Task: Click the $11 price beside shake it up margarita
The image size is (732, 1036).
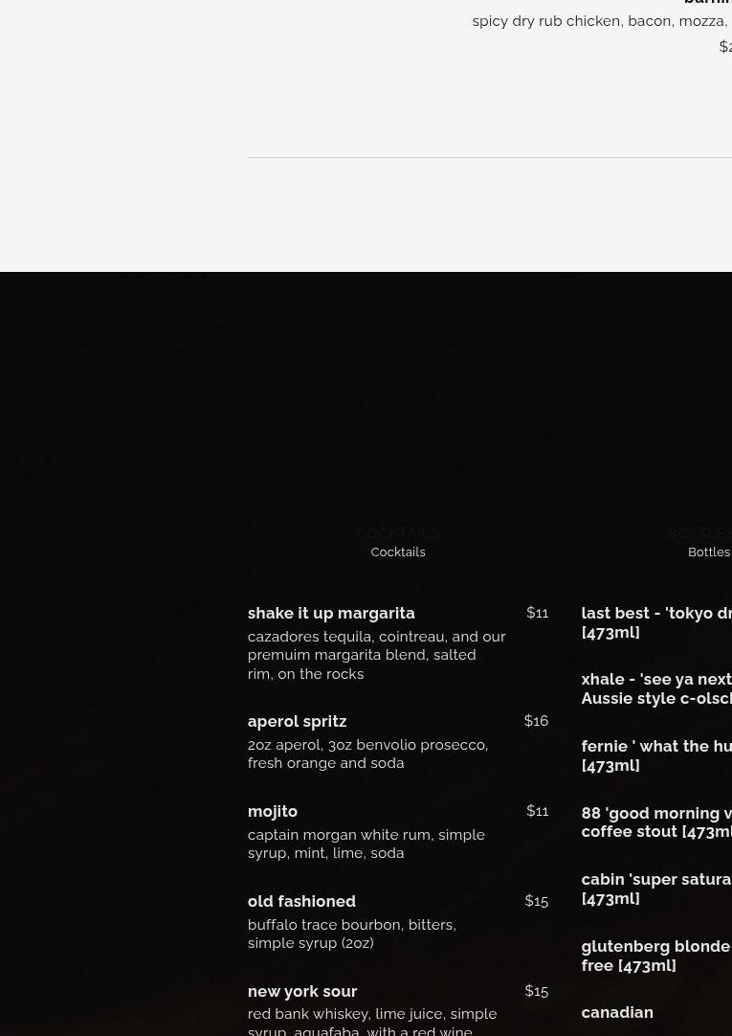Action: coord(537,613)
